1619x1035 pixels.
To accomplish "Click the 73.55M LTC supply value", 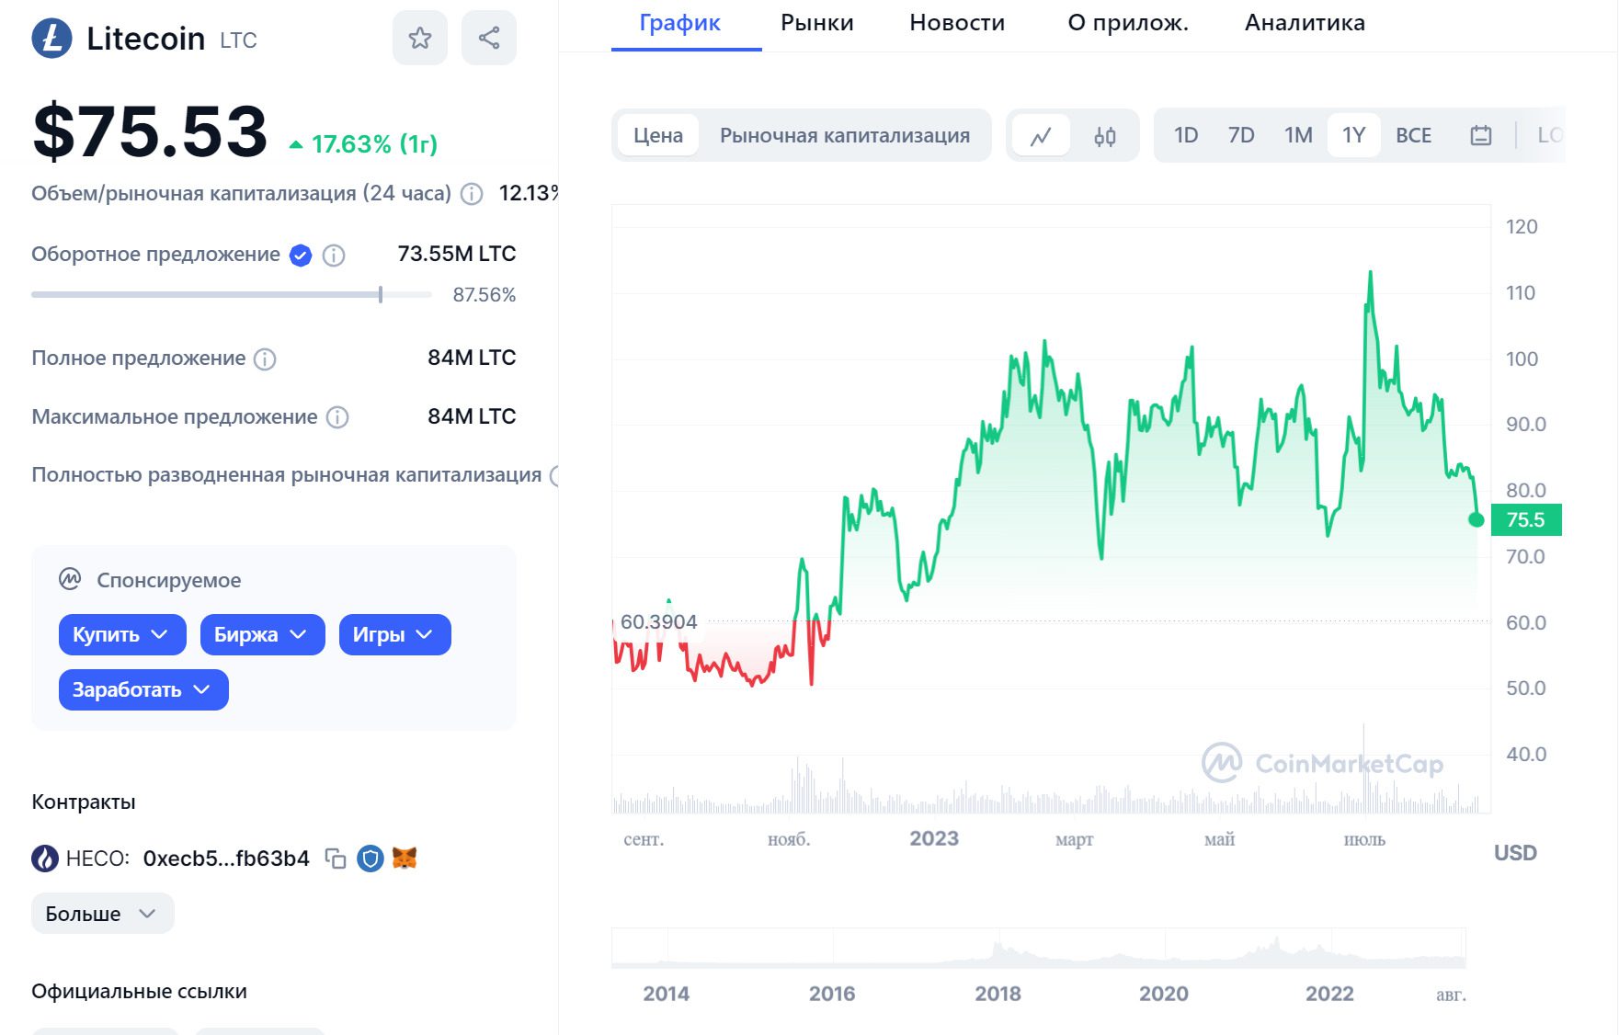I will pyautogui.click(x=457, y=254).
